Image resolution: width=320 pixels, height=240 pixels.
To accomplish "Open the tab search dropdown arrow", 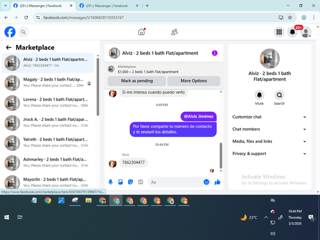I will 6,6.
